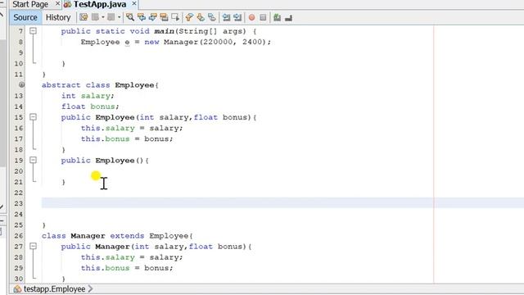Select the TestApp.java tab
Viewport: 524px width, 295px height.
pos(100,4)
